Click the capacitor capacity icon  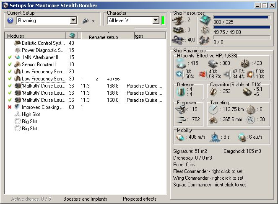pos(213,92)
